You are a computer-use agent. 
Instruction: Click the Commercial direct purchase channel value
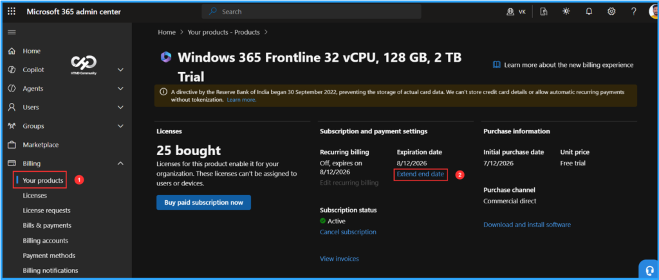click(510, 201)
